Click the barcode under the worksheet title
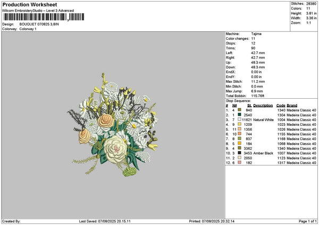Screen dimensions: 319x225 click(44, 17)
